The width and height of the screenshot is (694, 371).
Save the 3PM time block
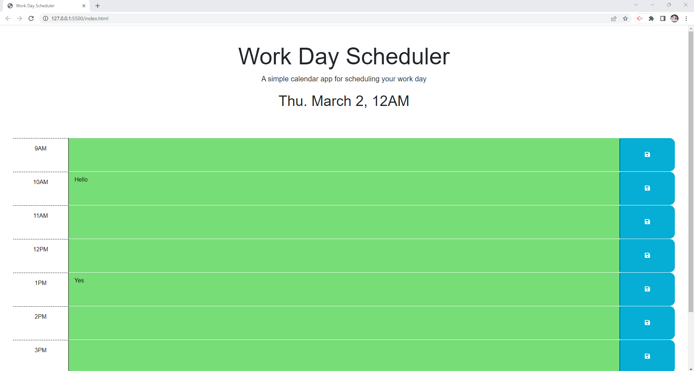click(x=647, y=356)
